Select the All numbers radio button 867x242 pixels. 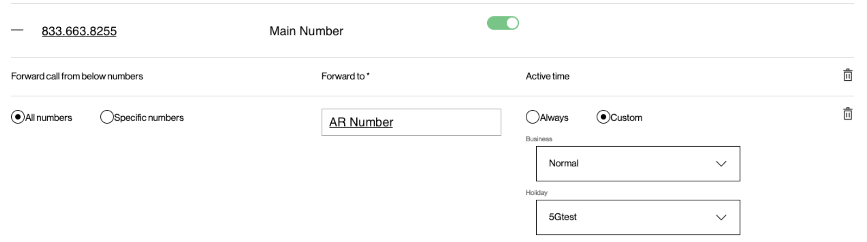[x=18, y=117]
